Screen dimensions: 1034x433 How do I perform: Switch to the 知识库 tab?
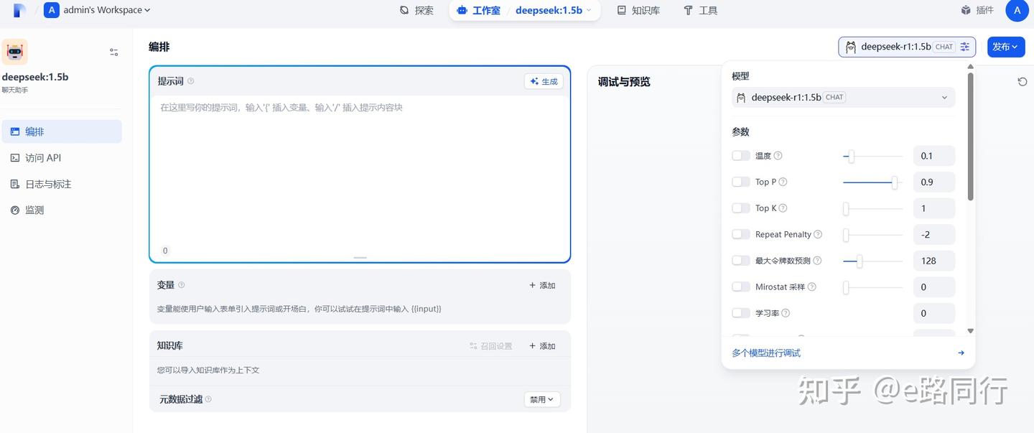pyautogui.click(x=638, y=10)
